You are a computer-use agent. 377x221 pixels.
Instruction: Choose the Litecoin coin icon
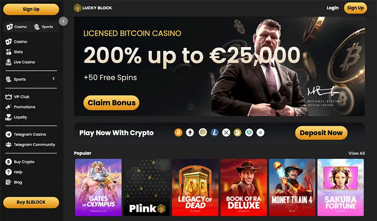[214, 132]
